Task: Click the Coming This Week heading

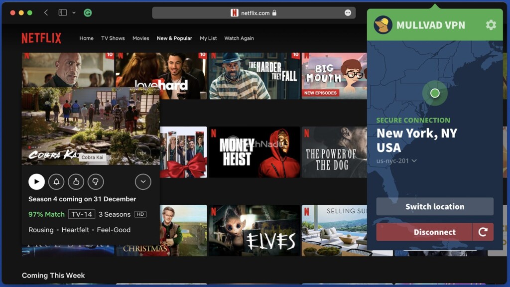Action: pyautogui.click(x=53, y=275)
